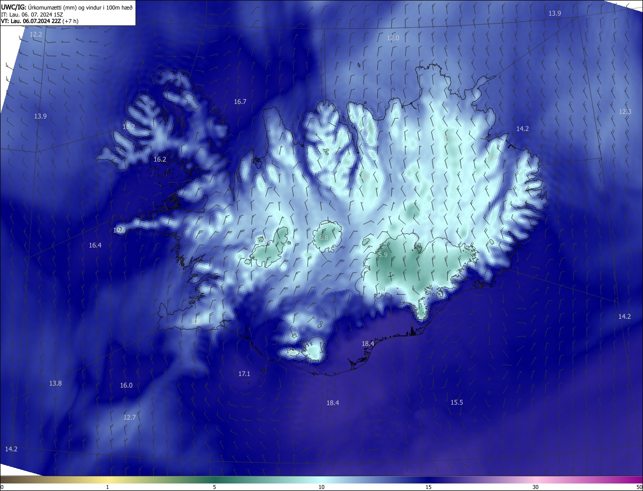Click the 12.0 value label
The image size is (643, 491).
(x=393, y=38)
